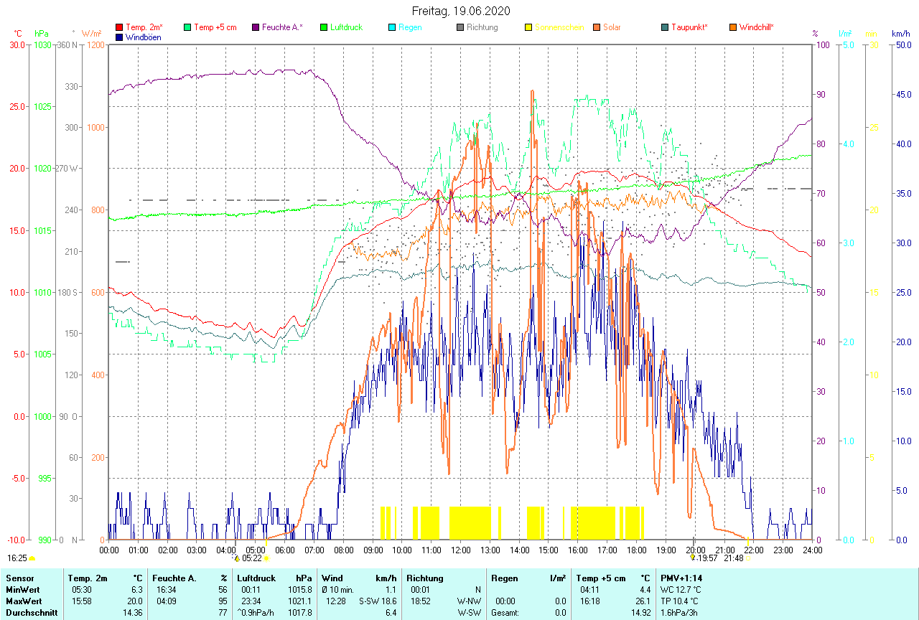The height and width of the screenshot is (620, 919).
Task: Click the 'PMV+1:14' column header
Action: click(681, 578)
